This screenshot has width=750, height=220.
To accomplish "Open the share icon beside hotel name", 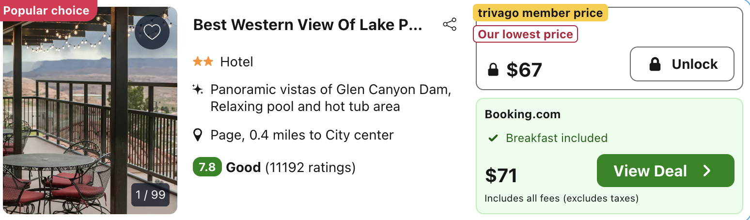I will point(450,25).
